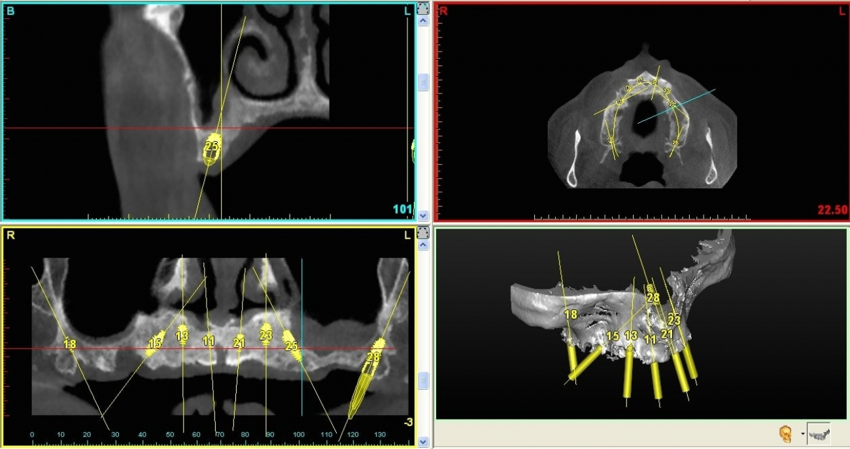
Task: Maximize the panoramic view using its corner icon
Action: [x=422, y=232]
